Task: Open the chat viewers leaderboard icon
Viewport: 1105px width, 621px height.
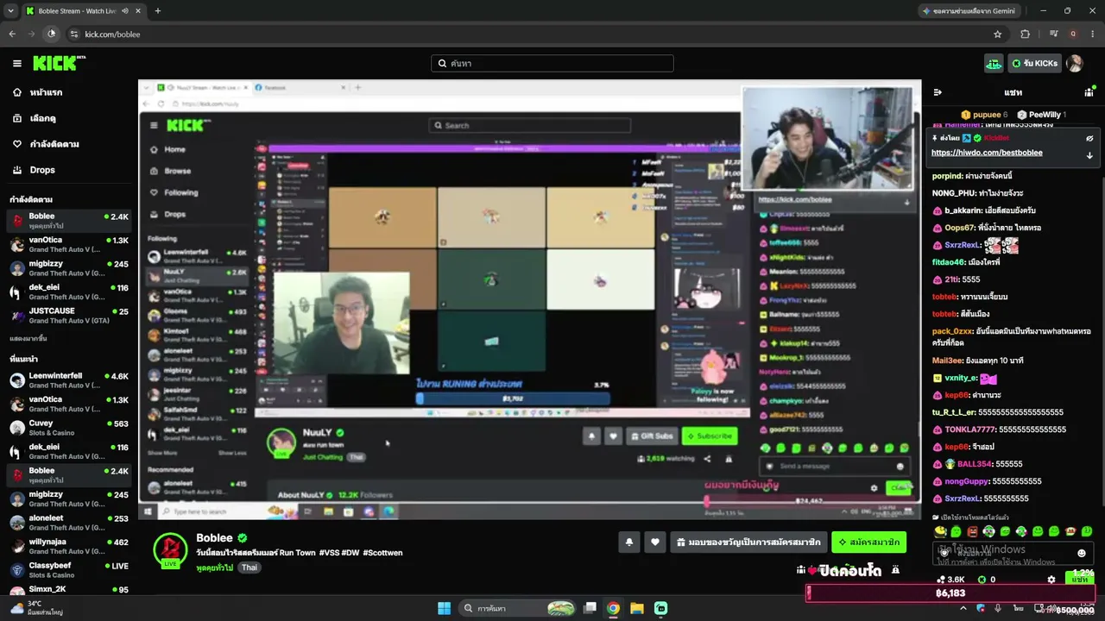Action: click(1089, 91)
